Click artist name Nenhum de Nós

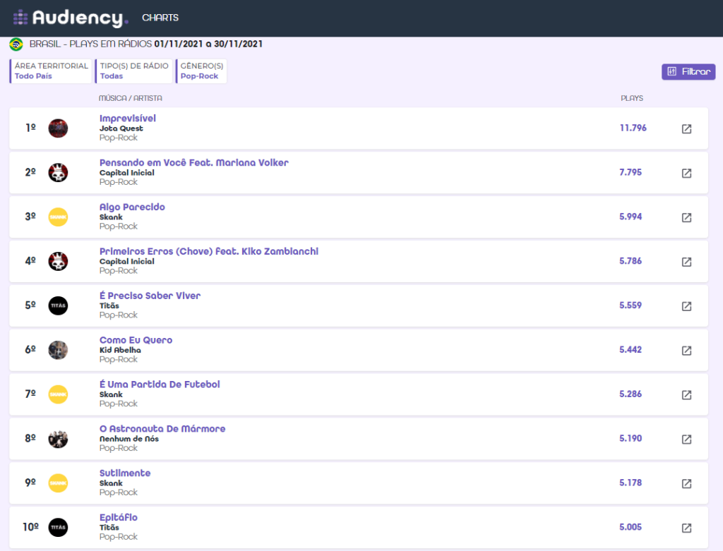click(x=129, y=439)
